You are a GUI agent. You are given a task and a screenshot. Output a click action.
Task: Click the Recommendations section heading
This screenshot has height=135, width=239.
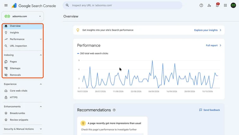click(x=94, y=110)
